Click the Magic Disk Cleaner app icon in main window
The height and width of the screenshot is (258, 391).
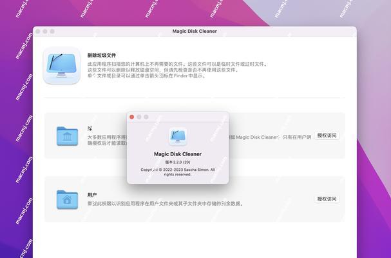[62, 65]
